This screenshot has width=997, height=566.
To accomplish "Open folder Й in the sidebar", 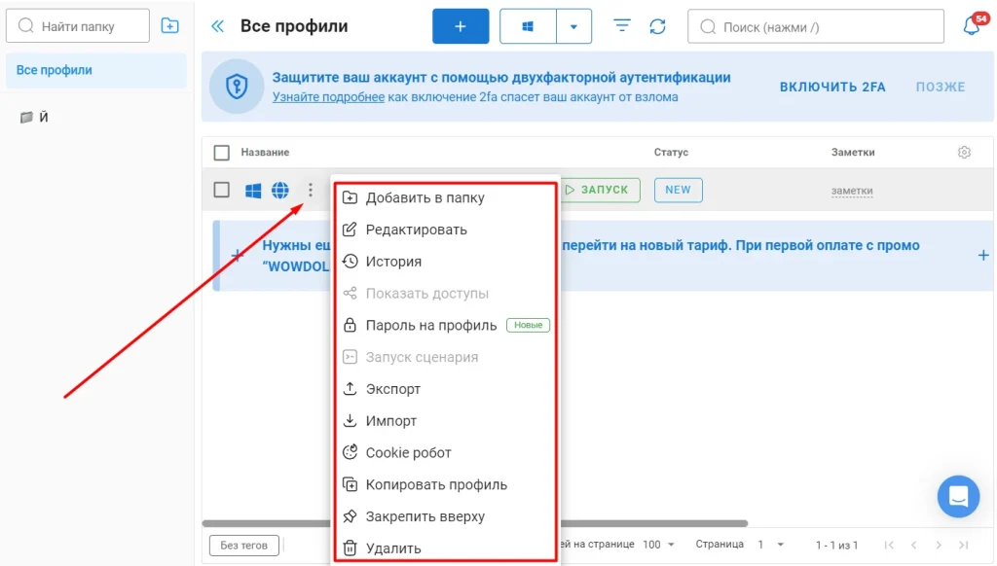I will point(34,117).
